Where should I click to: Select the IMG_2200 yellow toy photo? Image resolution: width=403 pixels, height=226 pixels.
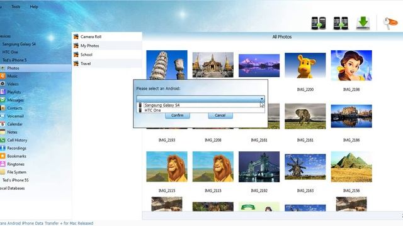pos(305,65)
